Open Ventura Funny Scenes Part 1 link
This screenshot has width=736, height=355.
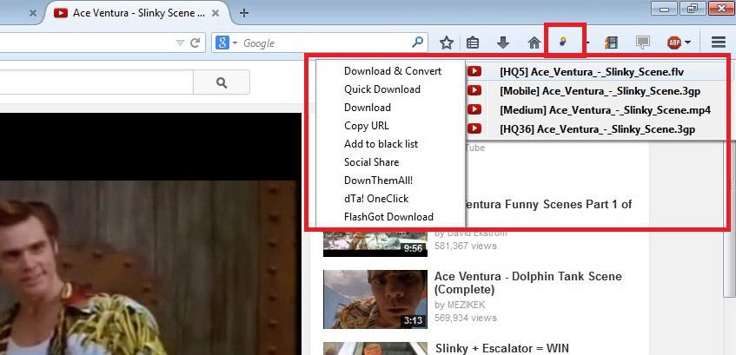tap(548, 204)
